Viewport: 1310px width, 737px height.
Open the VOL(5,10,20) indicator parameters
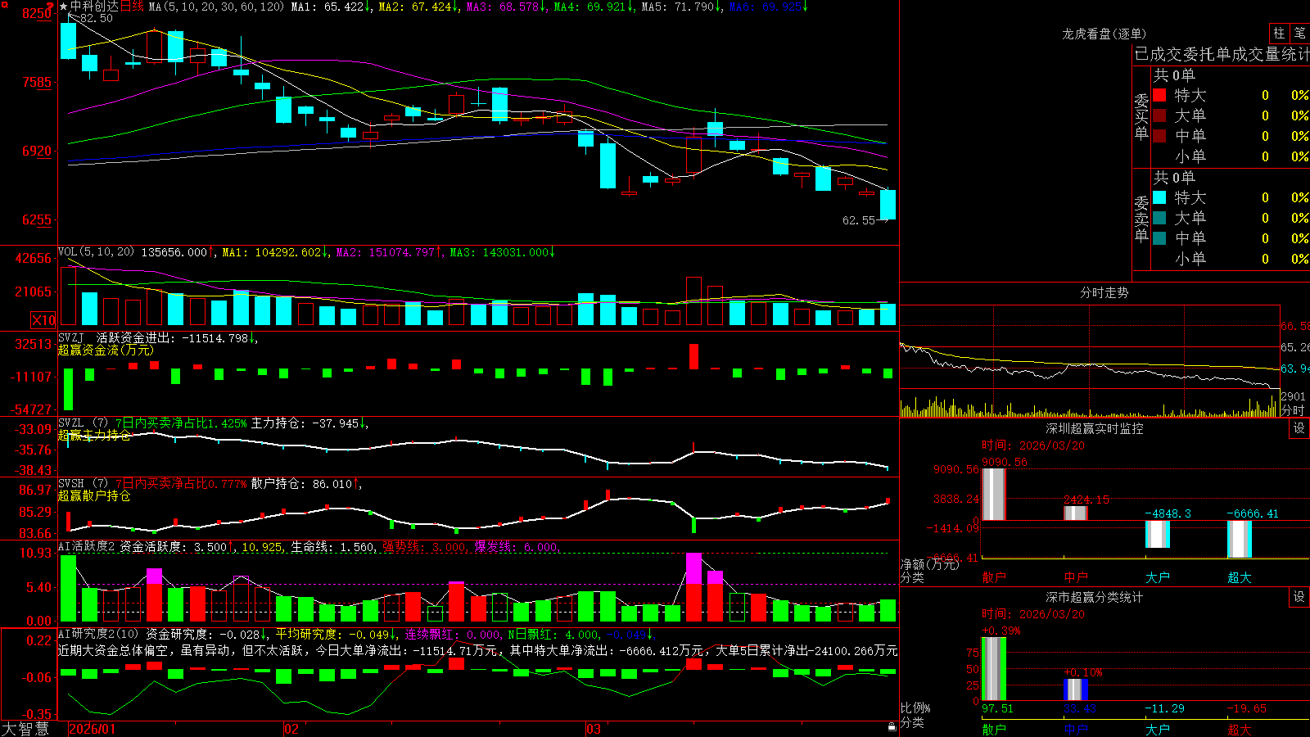click(x=96, y=251)
